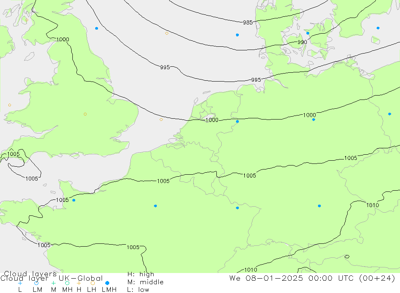Select orange circle marker over central England
This screenshot has width=400, height=293.
click(x=85, y=114)
